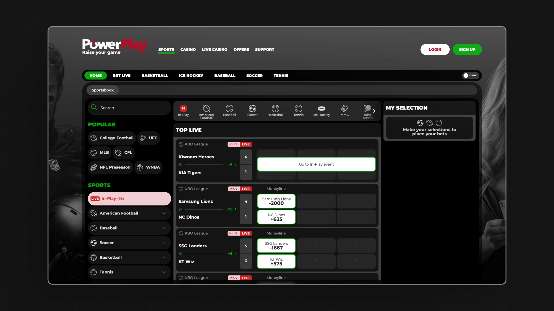Open more markets +25 for Samsung Lions game

click(x=231, y=209)
